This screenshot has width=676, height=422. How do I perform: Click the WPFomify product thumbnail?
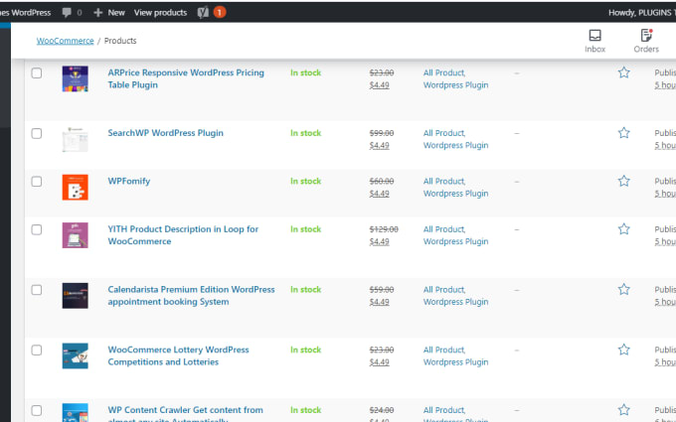click(x=76, y=188)
